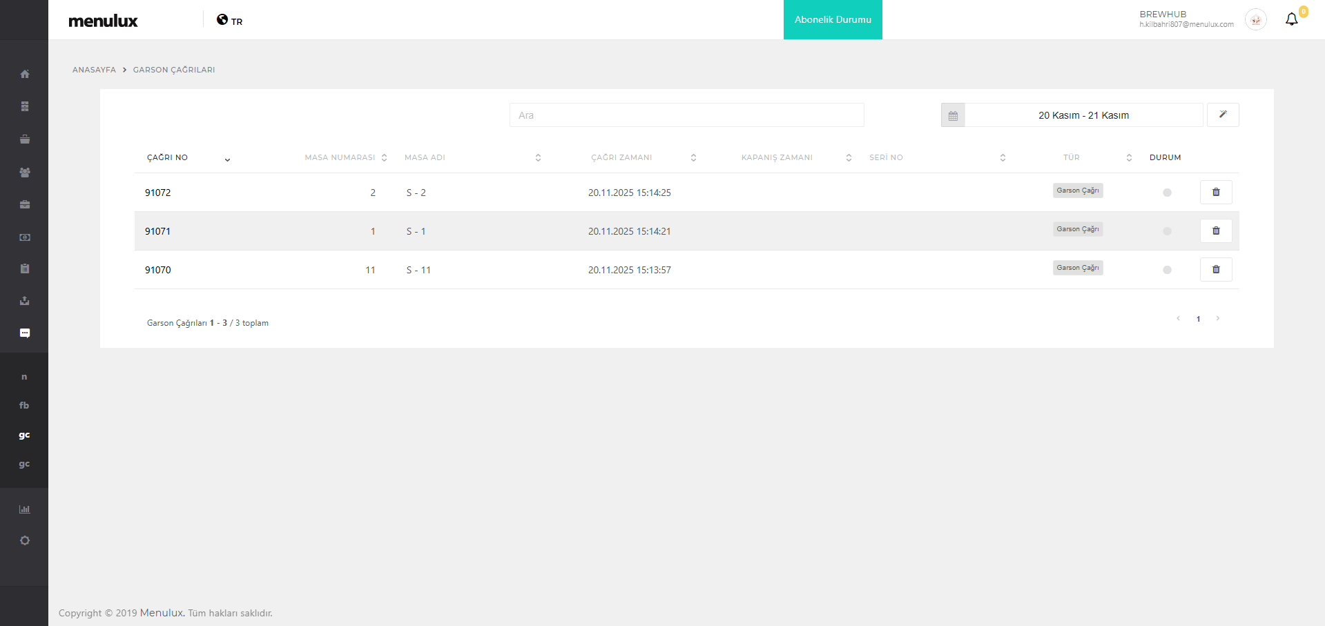The image size is (1325, 626).
Task: Delete call 91072 with trash icon
Action: click(x=1216, y=192)
